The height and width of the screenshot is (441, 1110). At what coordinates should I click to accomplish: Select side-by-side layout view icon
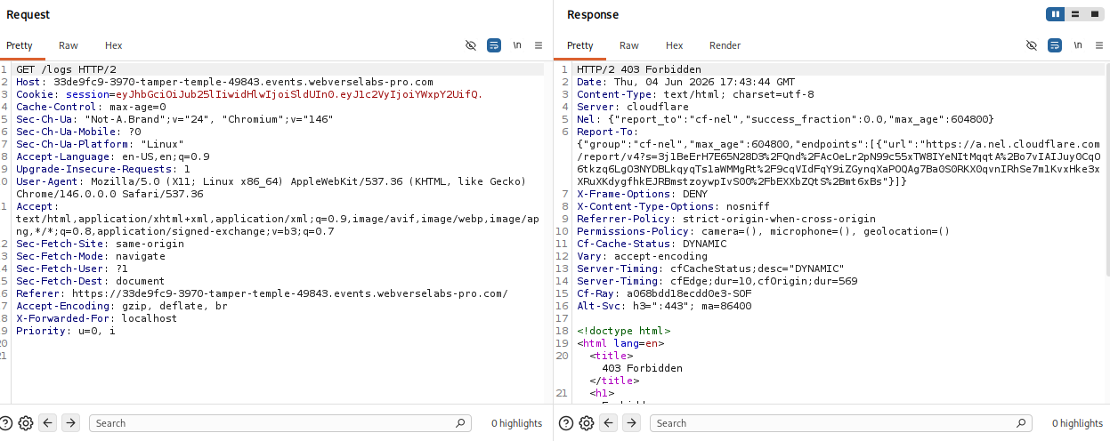pyautogui.click(x=1057, y=14)
